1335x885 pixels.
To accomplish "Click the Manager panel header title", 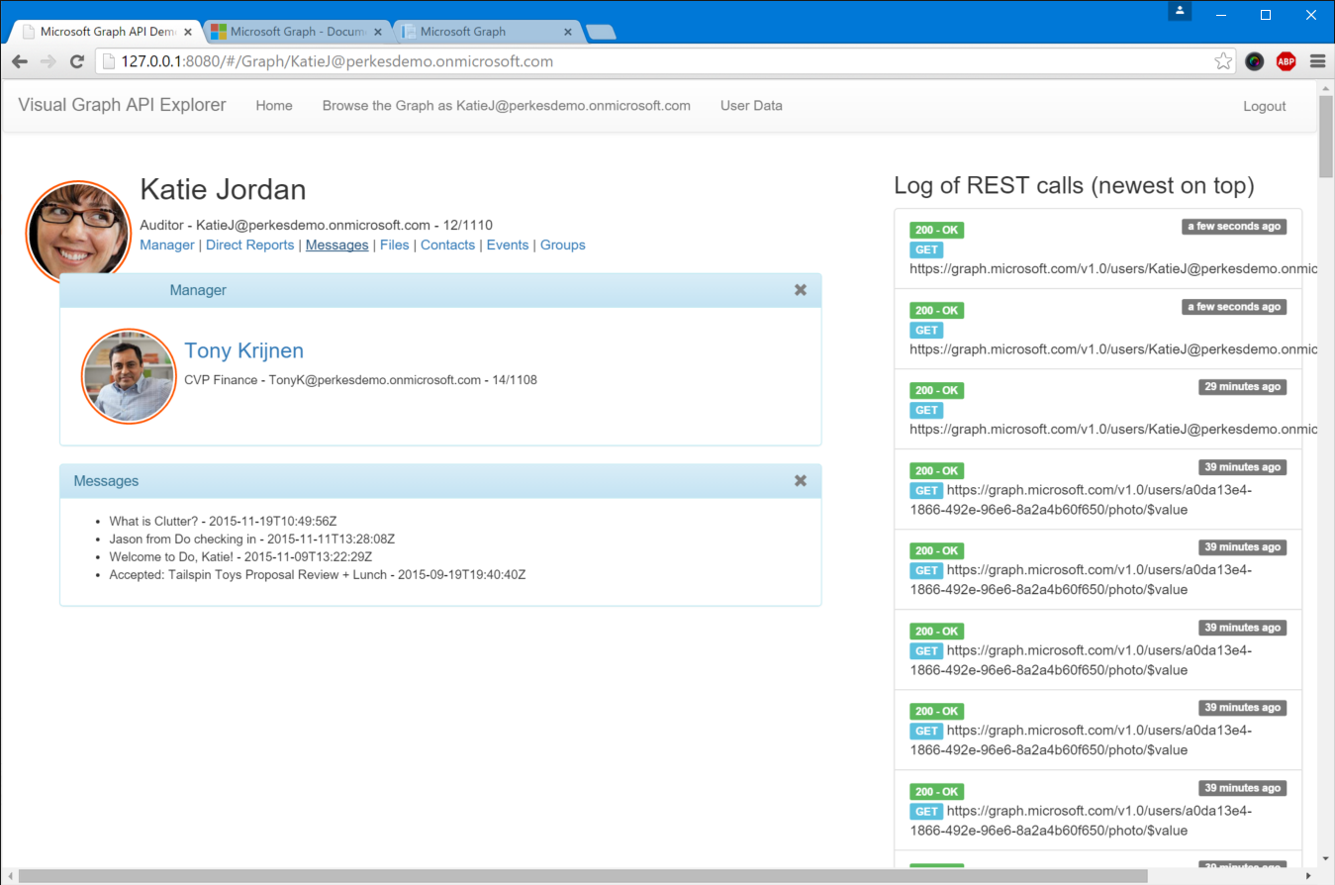I will click(x=198, y=290).
